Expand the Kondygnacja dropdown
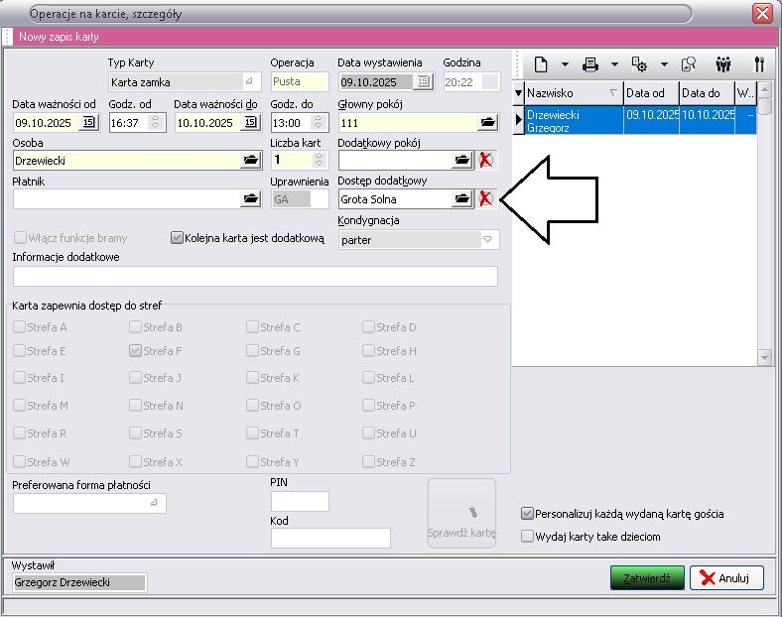 click(487, 239)
